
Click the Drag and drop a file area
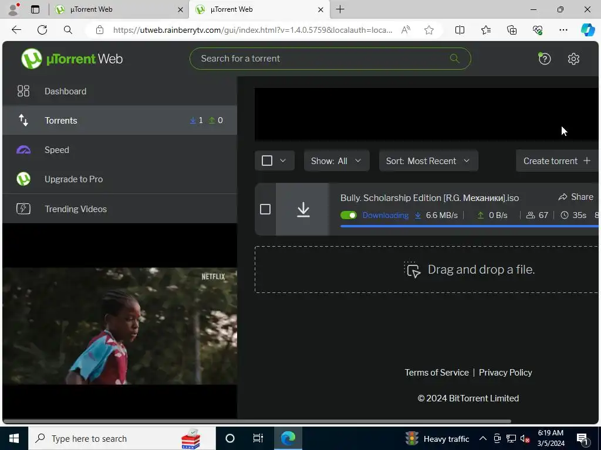(x=426, y=270)
